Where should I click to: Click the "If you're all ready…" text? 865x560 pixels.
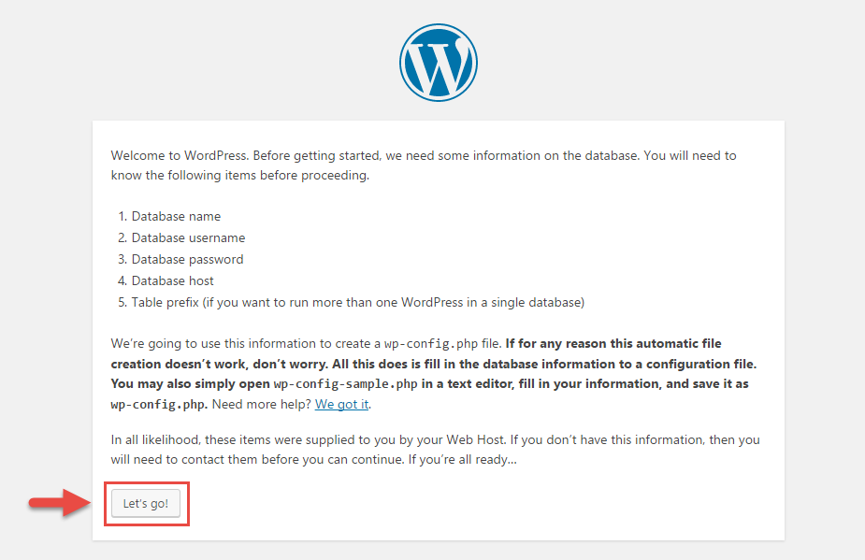[x=462, y=460]
